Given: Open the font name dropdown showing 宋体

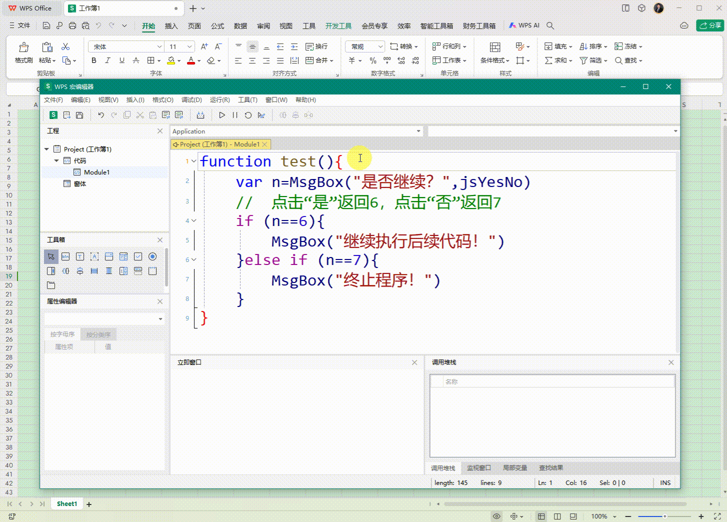Looking at the screenshot, I should pyautogui.click(x=159, y=46).
